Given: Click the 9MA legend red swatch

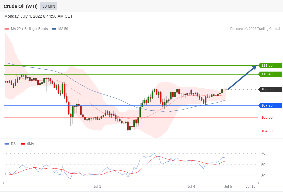Looking at the screenshot, I should pos(23,144).
